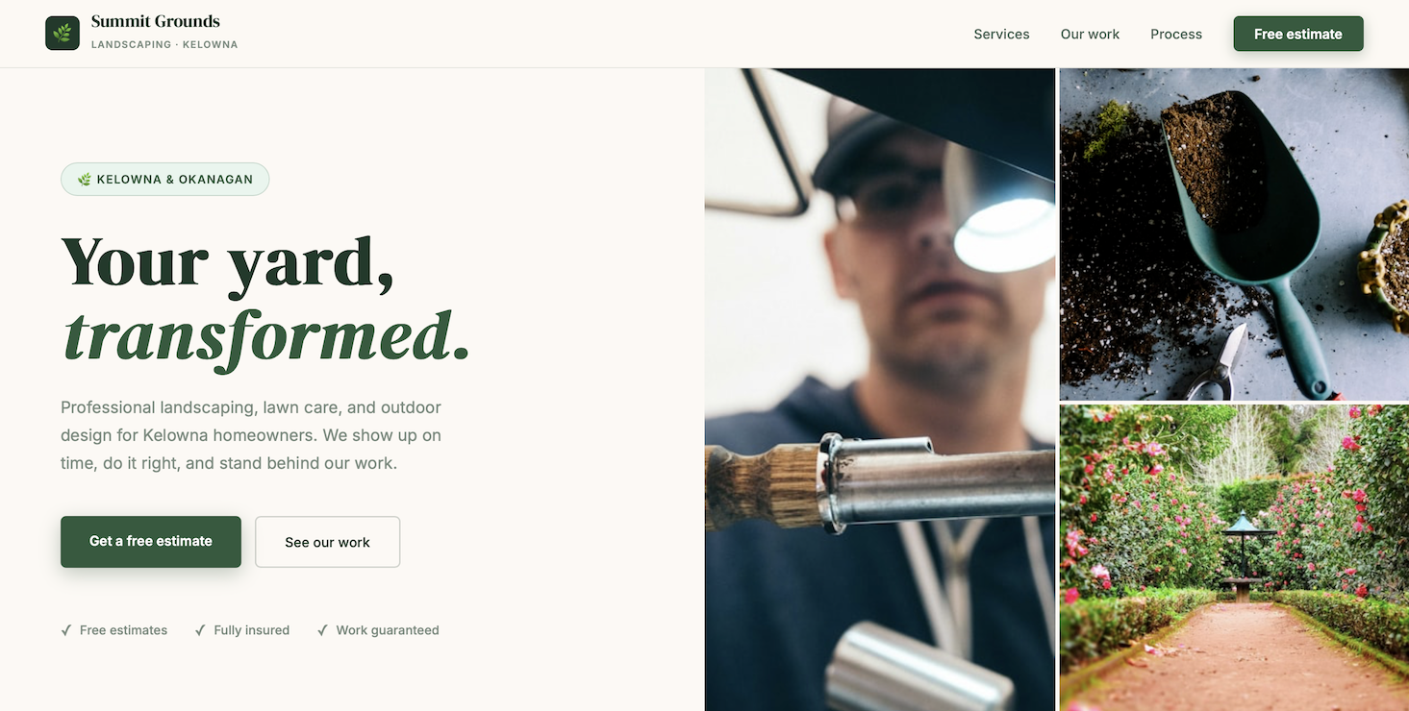This screenshot has height=711, width=1409.
Task: Open the man with torch photo
Action: click(x=880, y=389)
